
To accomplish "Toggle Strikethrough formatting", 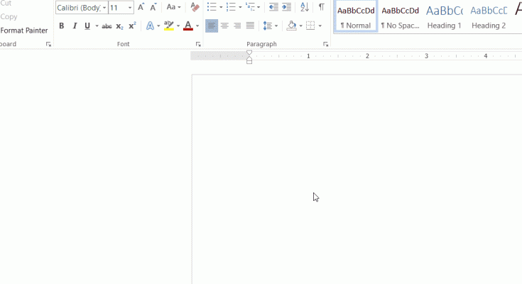I will 107,26.
